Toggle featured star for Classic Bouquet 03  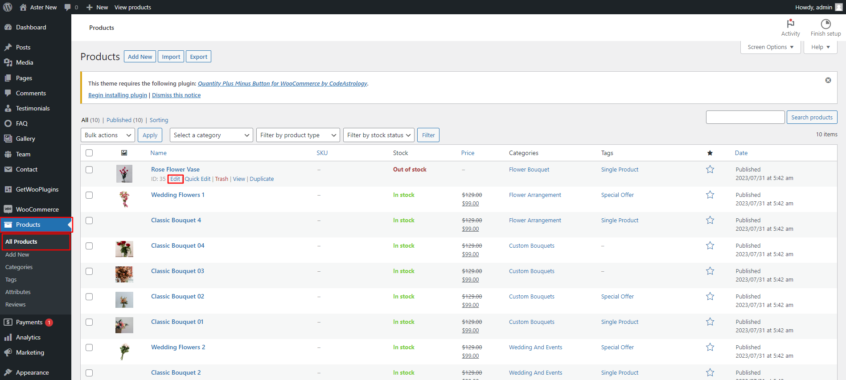[710, 271]
